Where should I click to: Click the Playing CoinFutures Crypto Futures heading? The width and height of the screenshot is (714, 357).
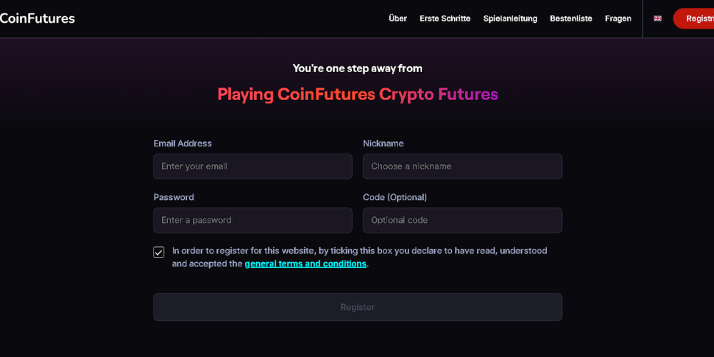coord(358,94)
